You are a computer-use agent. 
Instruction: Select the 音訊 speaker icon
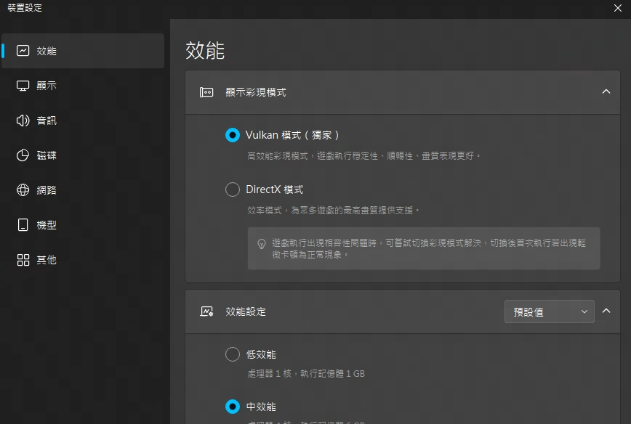24,121
